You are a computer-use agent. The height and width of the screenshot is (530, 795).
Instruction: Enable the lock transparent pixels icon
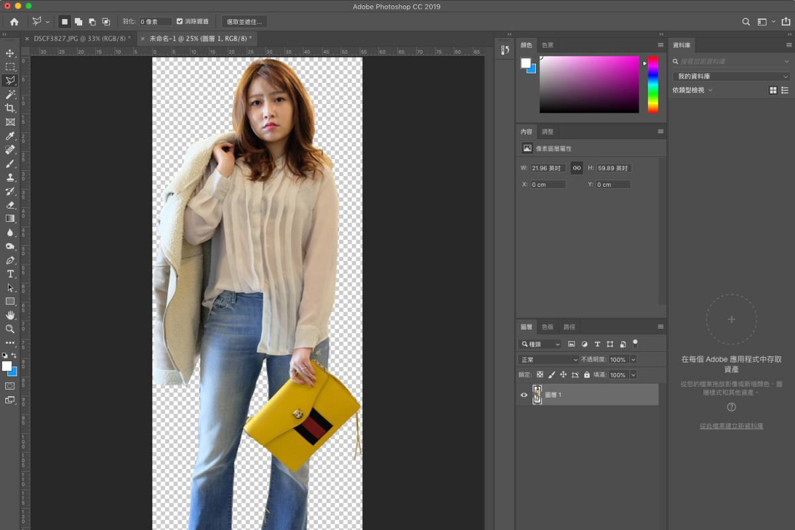[541, 374]
